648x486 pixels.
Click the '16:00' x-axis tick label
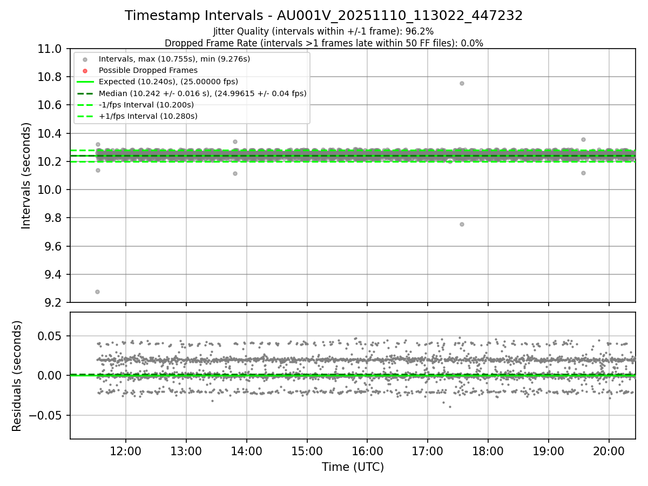(x=367, y=453)
